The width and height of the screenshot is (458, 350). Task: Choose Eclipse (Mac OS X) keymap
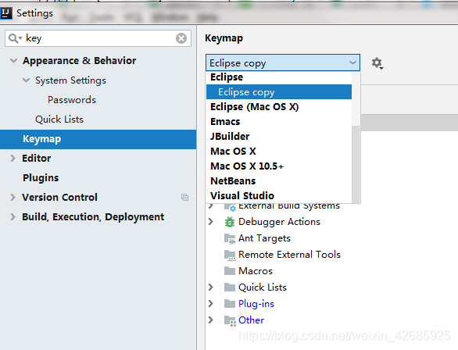tap(279, 107)
